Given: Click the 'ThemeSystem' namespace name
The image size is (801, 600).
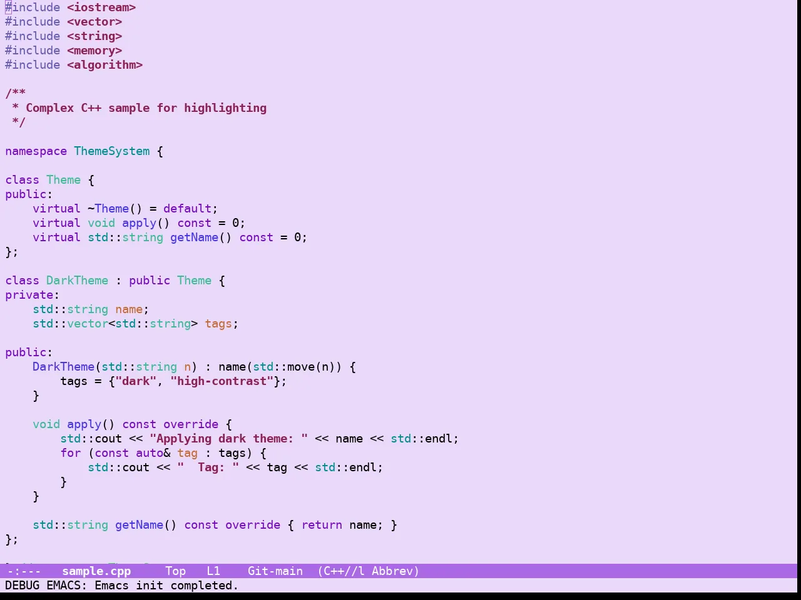Looking at the screenshot, I should point(111,151).
